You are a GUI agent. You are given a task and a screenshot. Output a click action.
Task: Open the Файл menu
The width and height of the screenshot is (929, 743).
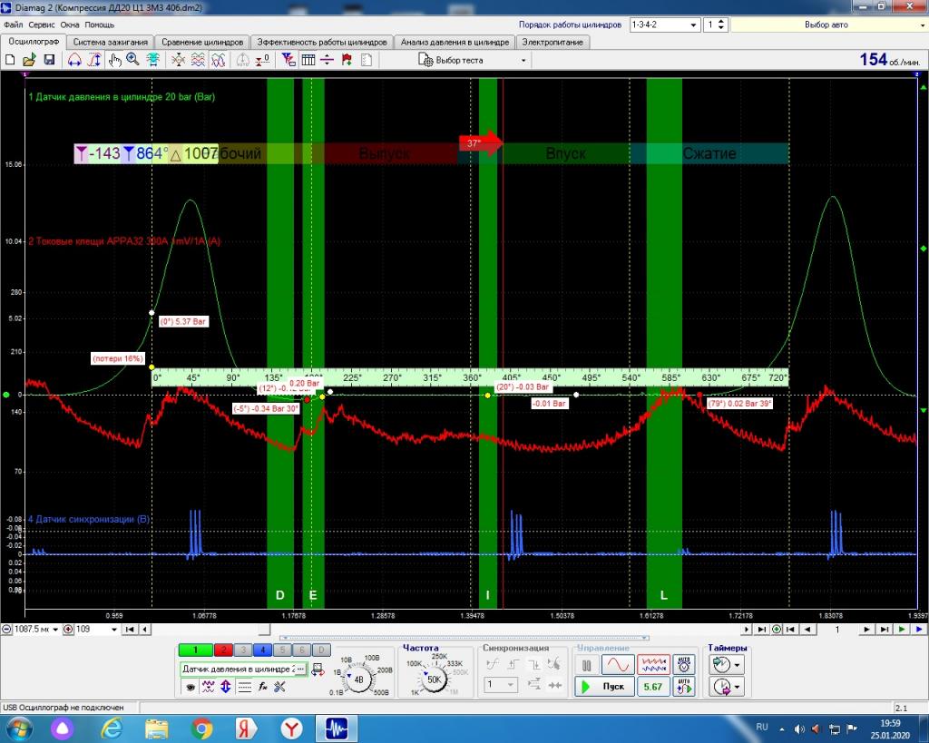(x=13, y=24)
